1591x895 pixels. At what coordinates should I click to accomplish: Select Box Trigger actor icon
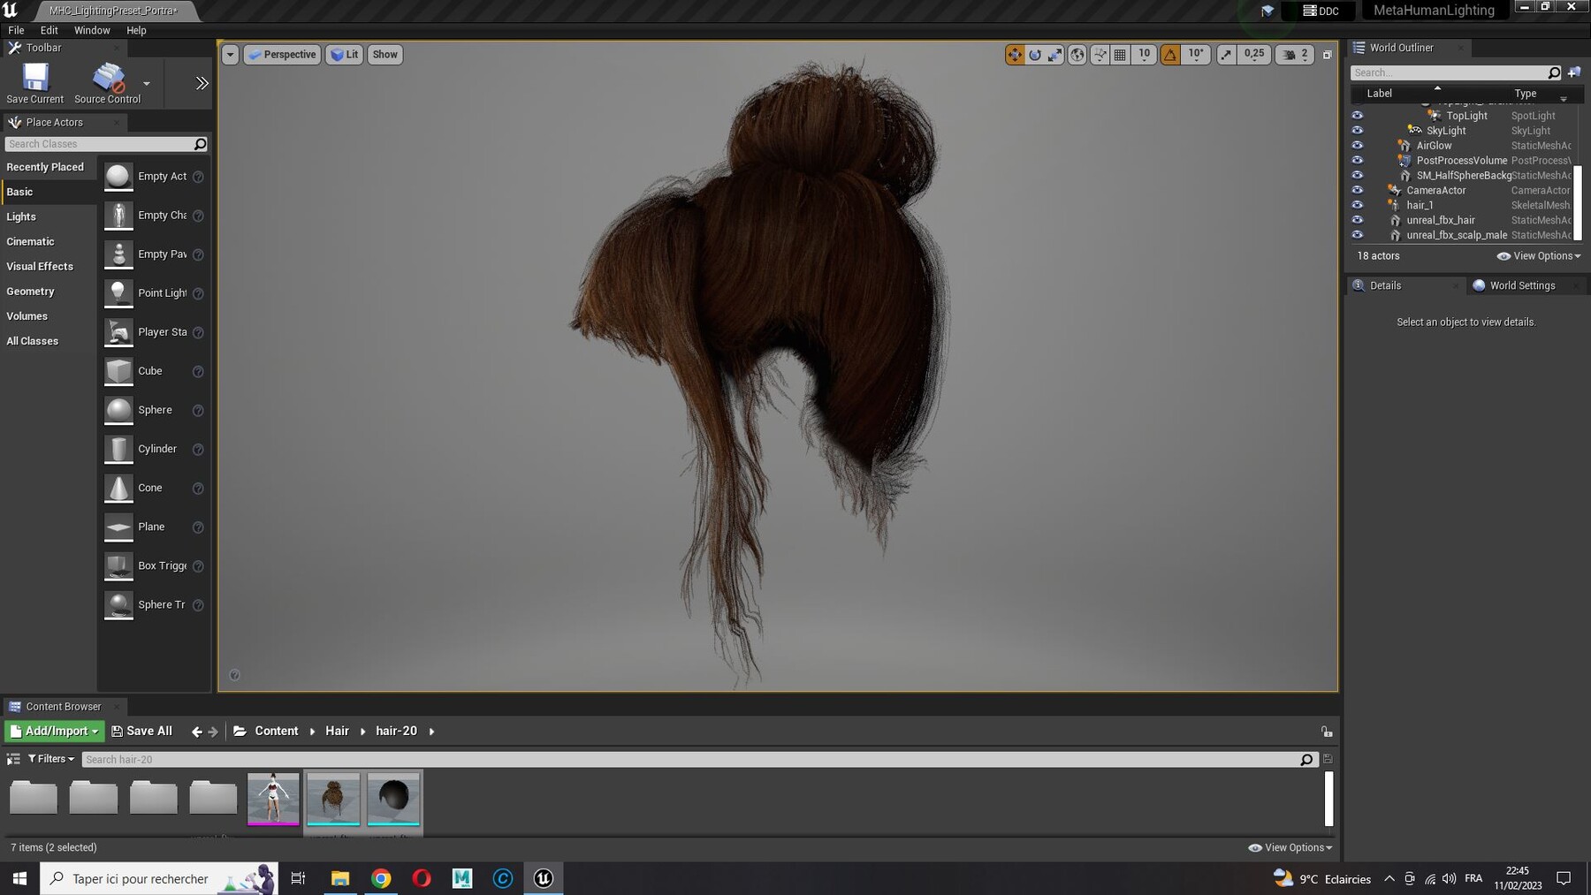118,565
